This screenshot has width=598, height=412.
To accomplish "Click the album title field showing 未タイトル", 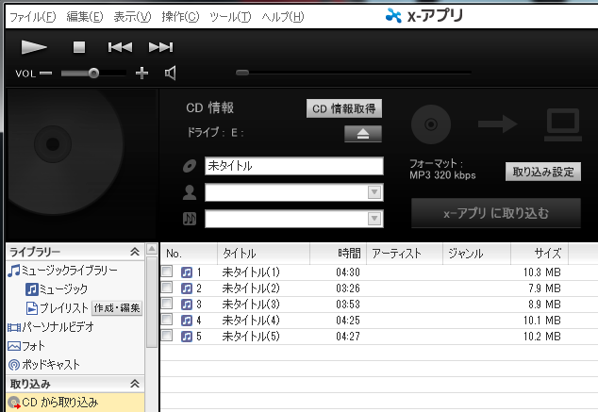I will 294,166.
